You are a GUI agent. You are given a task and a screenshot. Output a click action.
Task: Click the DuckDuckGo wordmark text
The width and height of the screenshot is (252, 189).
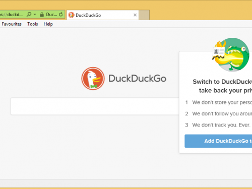coord(137,79)
